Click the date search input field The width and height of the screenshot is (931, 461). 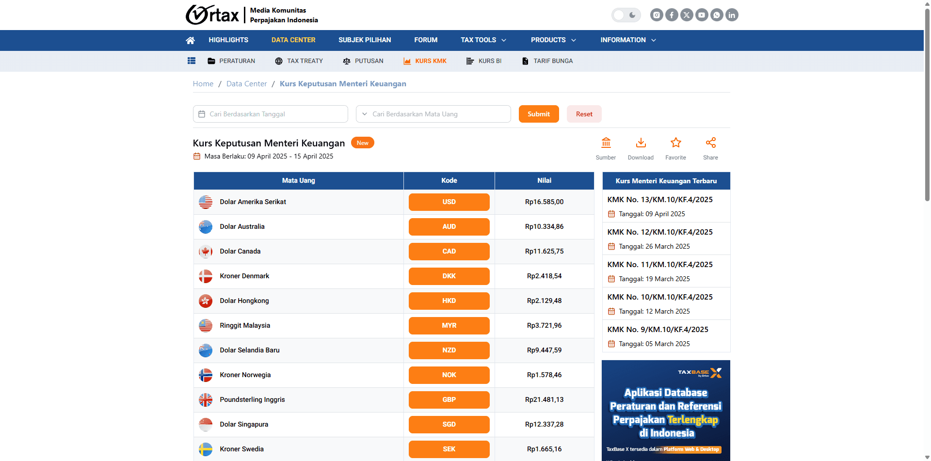click(271, 114)
